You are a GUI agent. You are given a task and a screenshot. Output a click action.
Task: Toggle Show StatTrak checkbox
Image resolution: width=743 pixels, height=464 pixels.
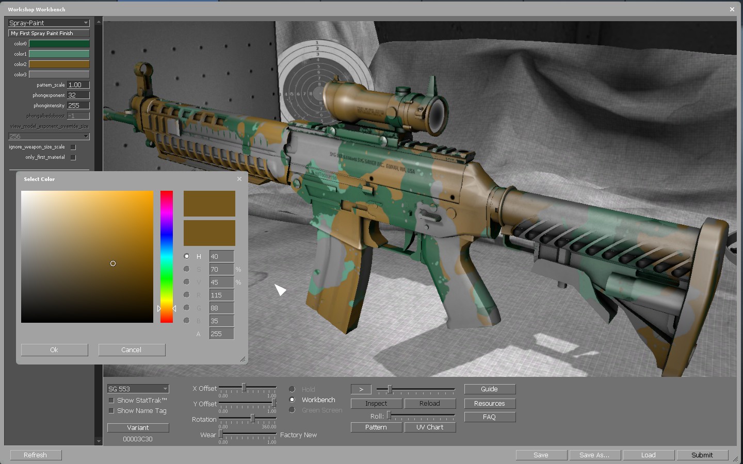coord(111,401)
